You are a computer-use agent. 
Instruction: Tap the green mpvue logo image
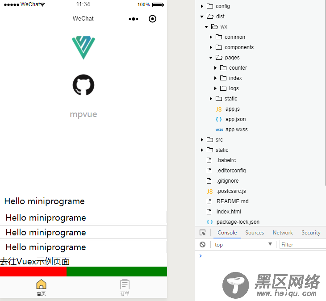click(84, 48)
